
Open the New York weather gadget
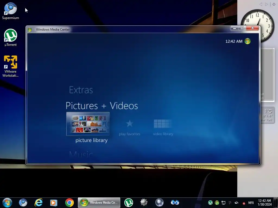click(268, 115)
